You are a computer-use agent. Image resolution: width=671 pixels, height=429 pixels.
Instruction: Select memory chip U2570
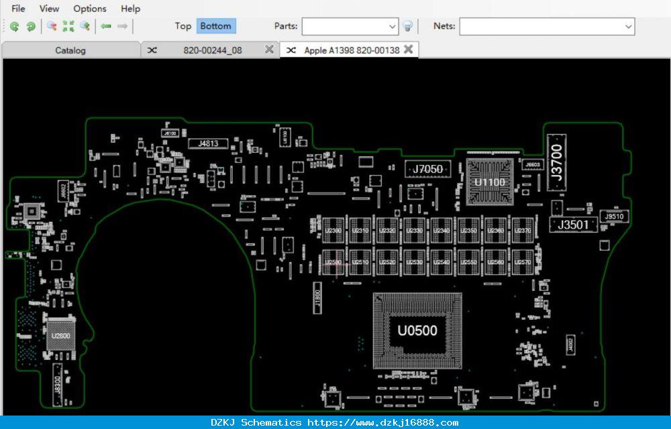pos(523,262)
